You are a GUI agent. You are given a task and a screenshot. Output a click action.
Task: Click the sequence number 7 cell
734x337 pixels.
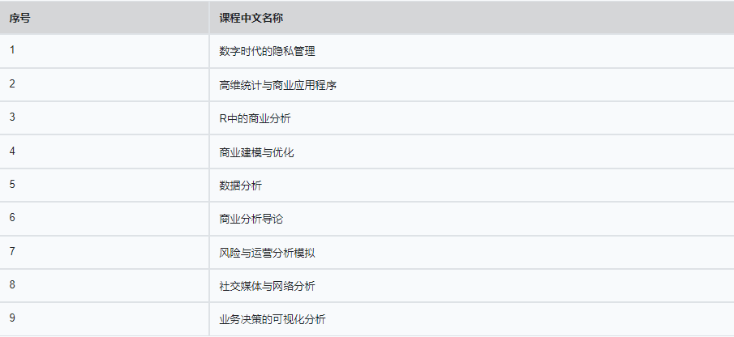click(x=12, y=252)
